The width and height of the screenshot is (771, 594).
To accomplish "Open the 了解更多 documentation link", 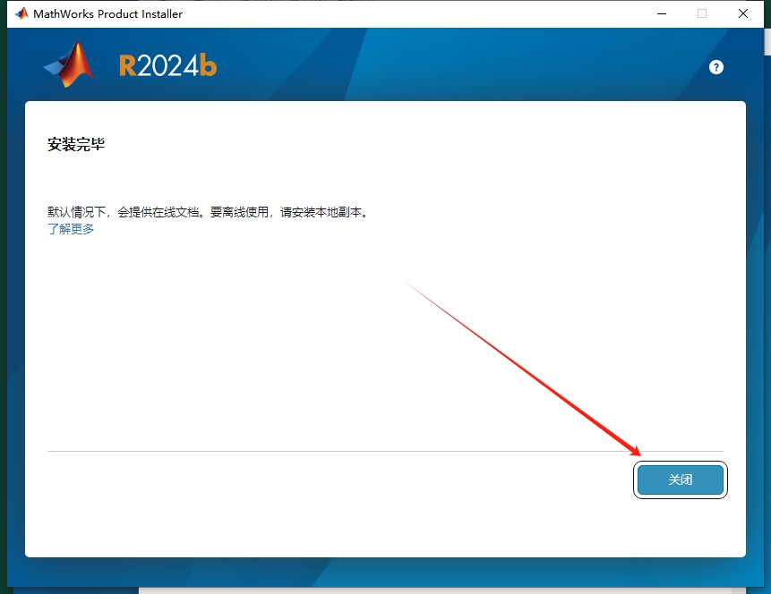I will pos(70,228).
